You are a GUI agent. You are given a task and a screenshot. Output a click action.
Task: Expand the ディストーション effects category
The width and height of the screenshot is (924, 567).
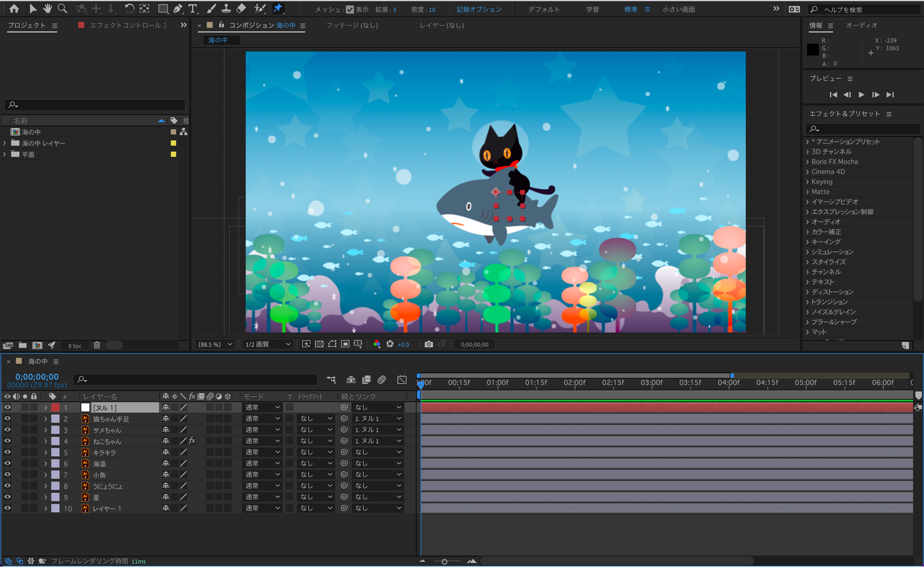point(808,292)
